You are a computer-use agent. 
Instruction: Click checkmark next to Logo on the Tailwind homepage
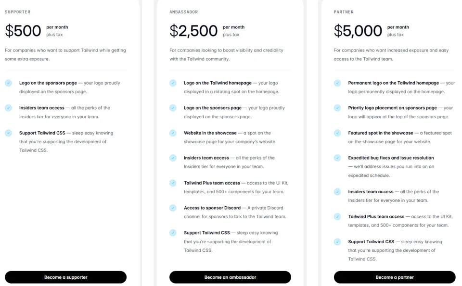tap(173, 83)
